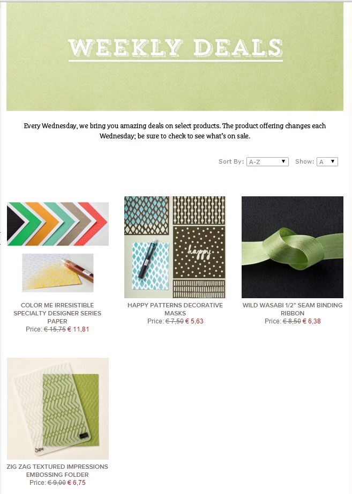The width and height of the screenshot is (352, 494).
Task: Open Wild Wasabi 1/2" Seam Binding Ribbon link
Action: pyautogui.click(x=293, y=309)
